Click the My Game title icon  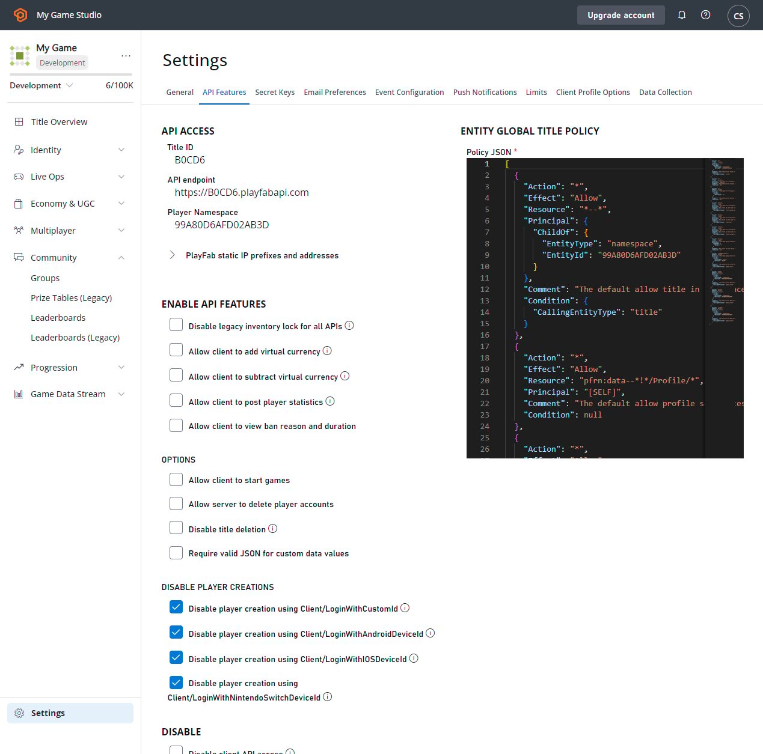click(20, 55)
